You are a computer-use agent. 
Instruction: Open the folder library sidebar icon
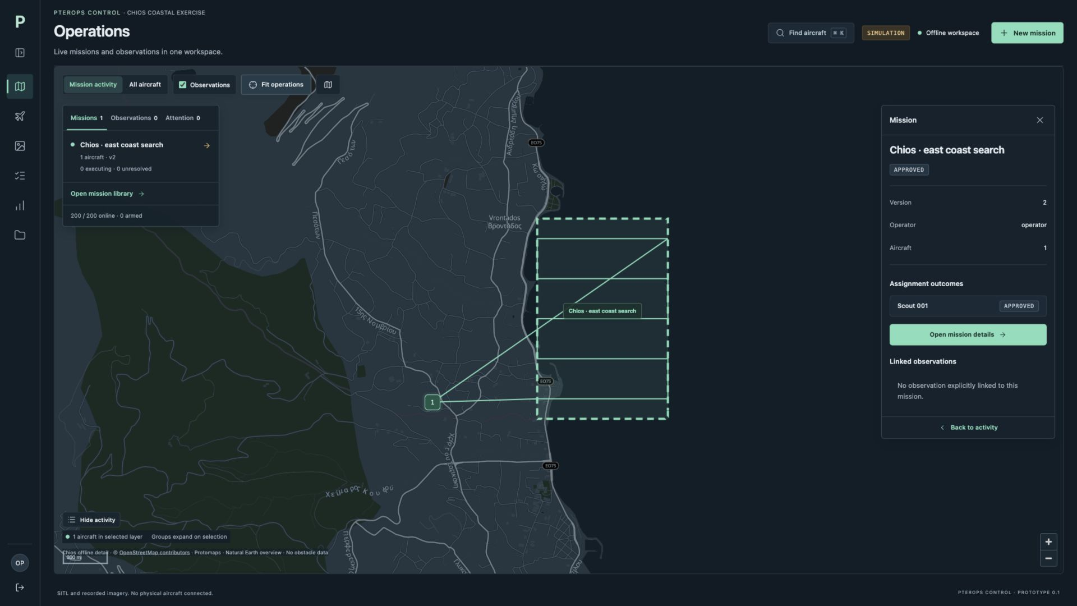click(20, 235)
